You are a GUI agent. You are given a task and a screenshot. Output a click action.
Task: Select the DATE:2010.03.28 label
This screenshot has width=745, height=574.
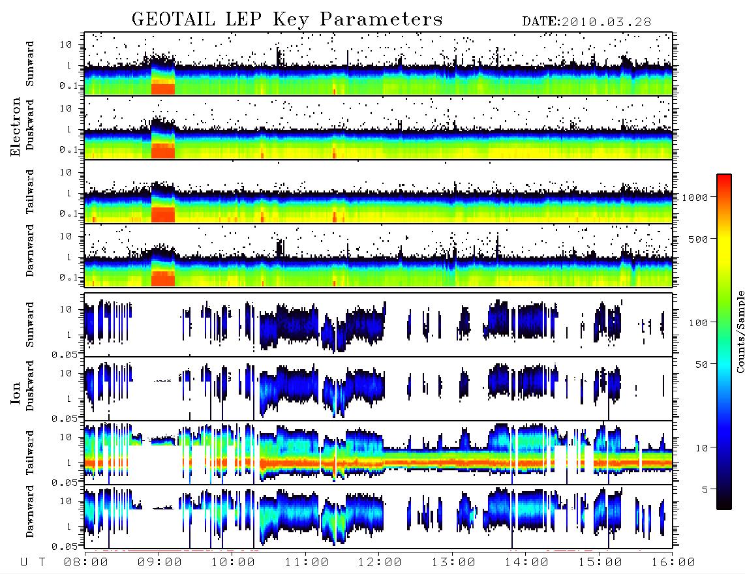click(x=586, y=22)
